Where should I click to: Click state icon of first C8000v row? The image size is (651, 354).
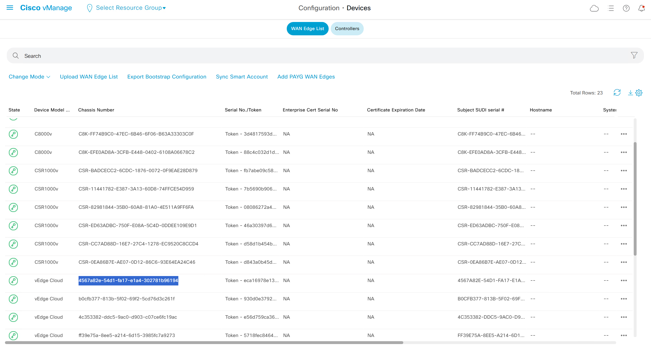pos(13,134)
